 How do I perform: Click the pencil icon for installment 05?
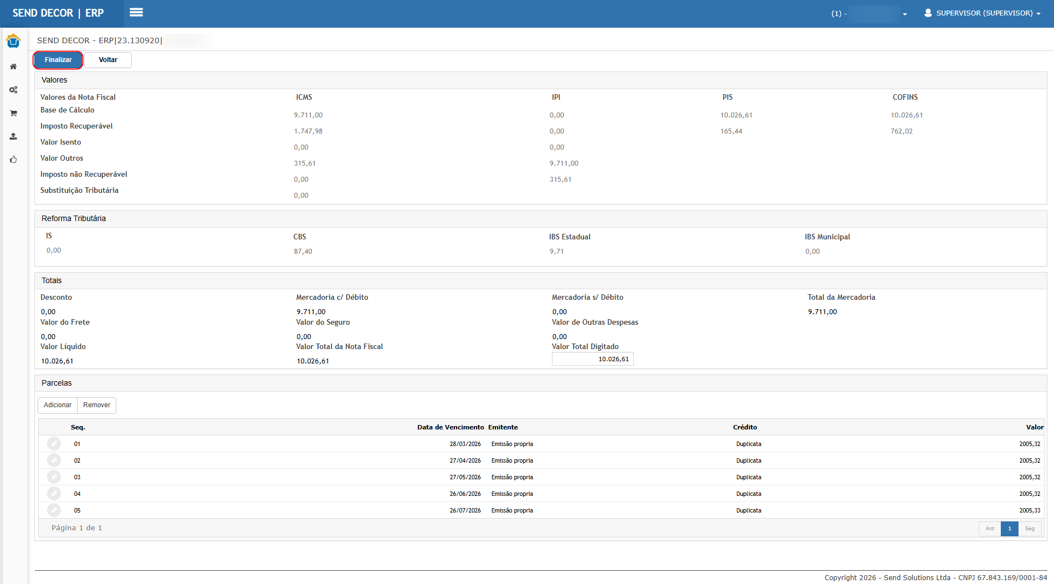[54, 510]
